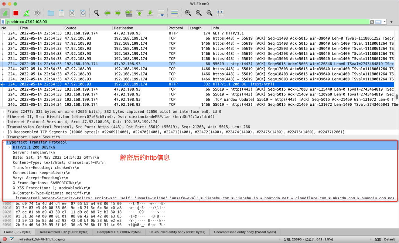Select packet with Seq=5015 Ack=15603
This screenshot has width=399, height=243.
pyautogui.click(x=197, y=64)
